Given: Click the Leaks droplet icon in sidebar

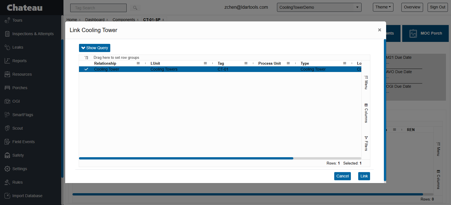Looking at the screenshot, I should tap(7, 47).
